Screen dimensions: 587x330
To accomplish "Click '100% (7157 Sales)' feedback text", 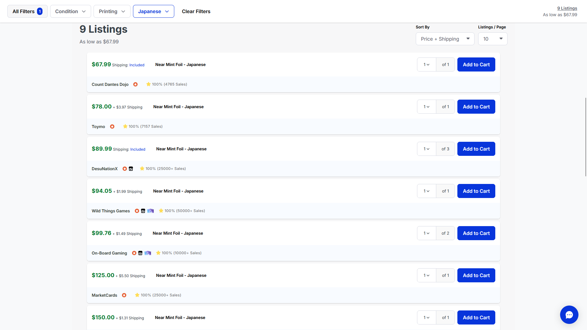I will 146,127.
